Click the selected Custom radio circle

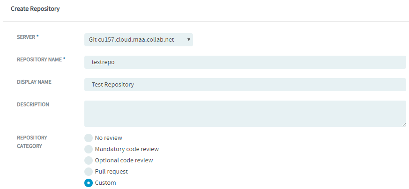point(89,183)
